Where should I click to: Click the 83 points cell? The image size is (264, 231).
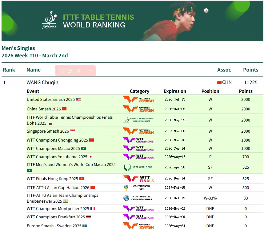tap(246, 198)
